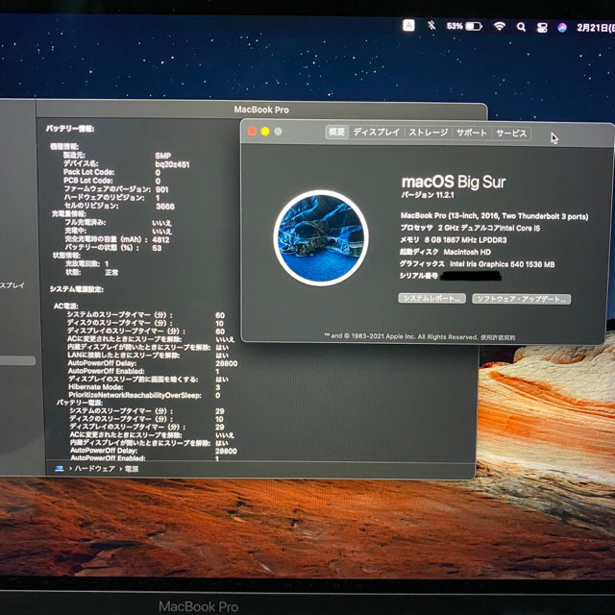Screen dimensions: 615x615
Task: Click the macOS Big Sur logo image
Action: point(321,238)
